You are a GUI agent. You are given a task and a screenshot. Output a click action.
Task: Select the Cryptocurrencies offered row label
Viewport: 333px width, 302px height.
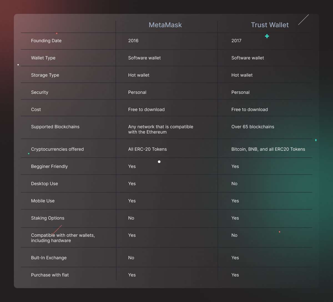57,149
